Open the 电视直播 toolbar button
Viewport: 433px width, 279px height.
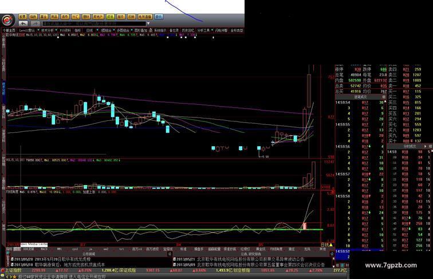pyautogui.click(x=145, y=17)
